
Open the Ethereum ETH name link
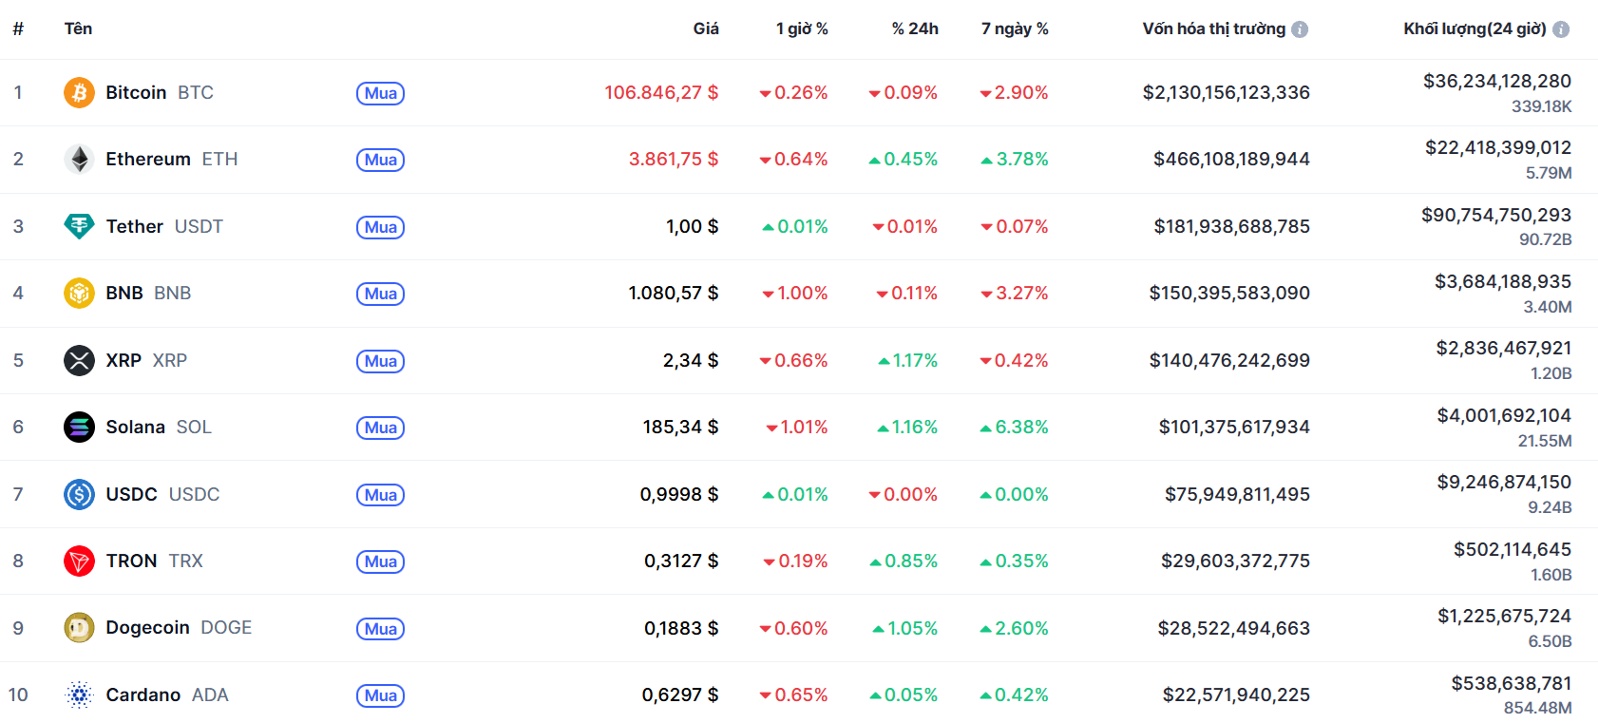point(172,159)
